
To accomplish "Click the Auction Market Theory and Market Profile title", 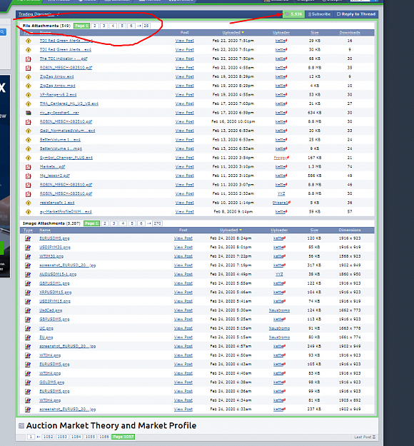I will [111, 425].
